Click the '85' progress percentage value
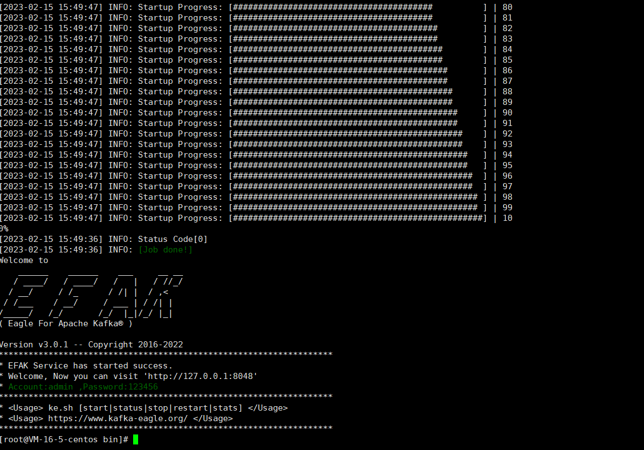Image resolution: width=644 pixels, height=450 pixels. tap(507, 60)
